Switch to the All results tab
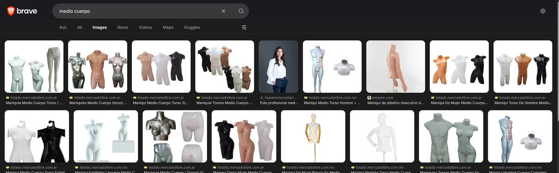The height and width of the screenshot is (173, 559). [x=80, y=27]
